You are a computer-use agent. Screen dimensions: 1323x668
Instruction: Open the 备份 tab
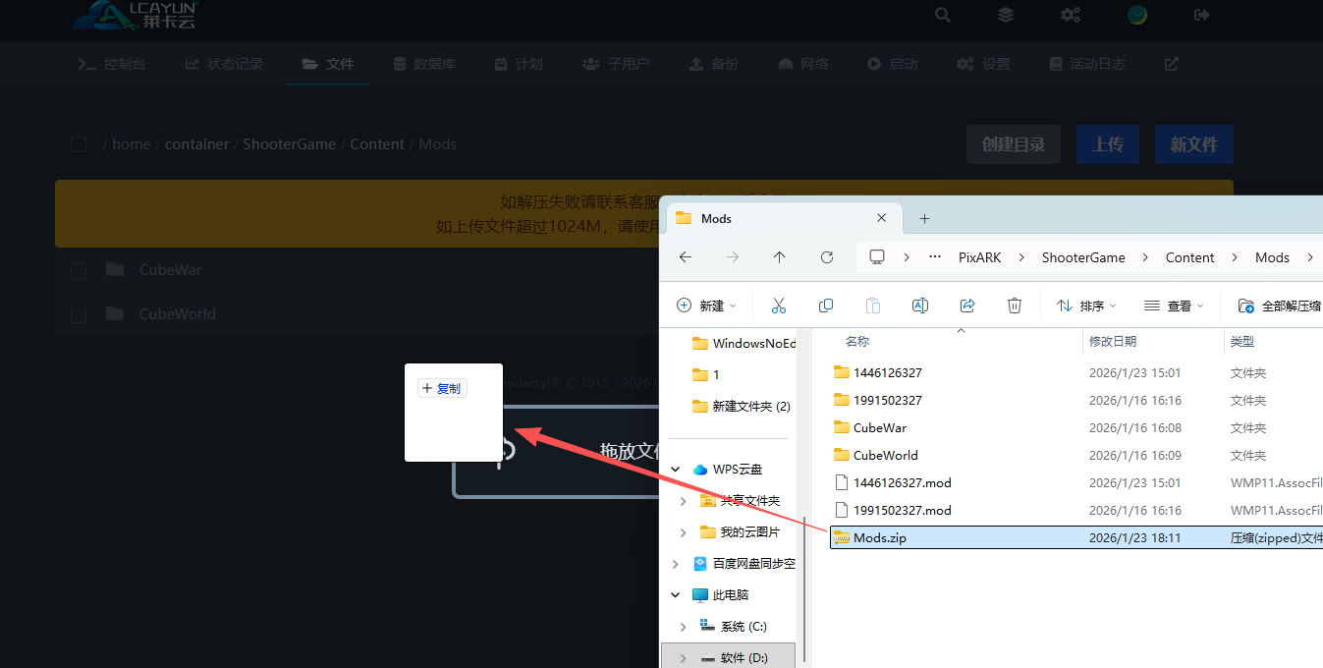(714, 64)
